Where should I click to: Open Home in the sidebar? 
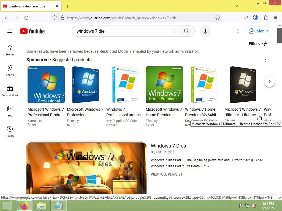pos(10,51)
